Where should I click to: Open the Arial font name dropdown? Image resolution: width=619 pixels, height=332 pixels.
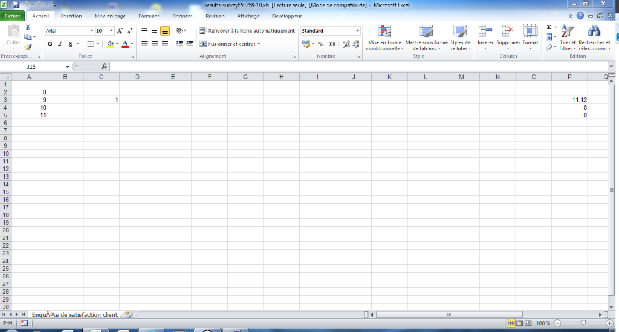(x=92, y=31)
